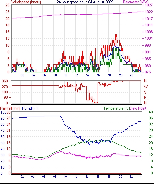Click the 06 hour tick on bottom chart

click(x=44, y=177)
